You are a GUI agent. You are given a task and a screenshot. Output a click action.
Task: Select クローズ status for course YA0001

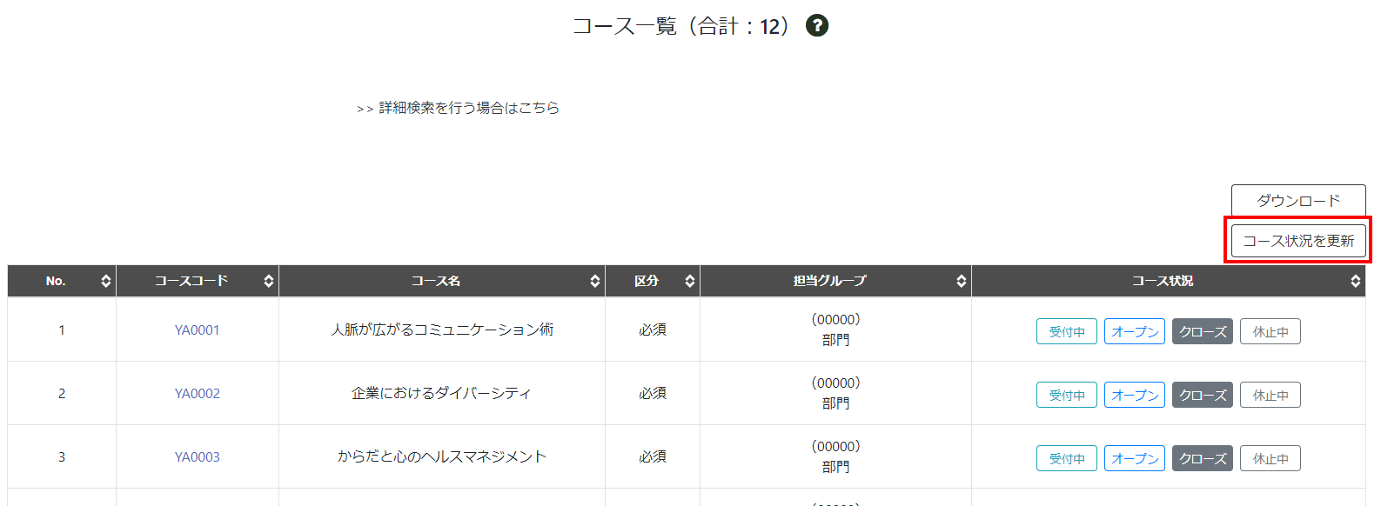[x=1202, y=331]
